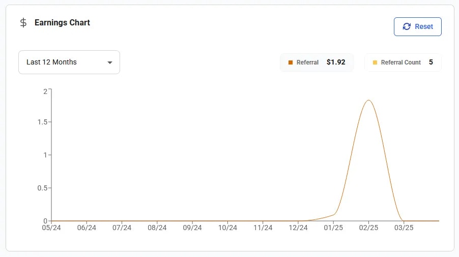The height and width of the screenshot is (257, 459).
Task: Click the 01/25 label on x-axis
Action: [333, 228]
